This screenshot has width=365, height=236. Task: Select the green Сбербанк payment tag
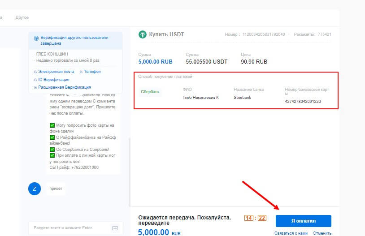[x=150, y=91]
